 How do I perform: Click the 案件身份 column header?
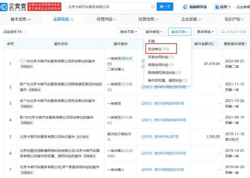pyautogui.click(x=121, y=44)
